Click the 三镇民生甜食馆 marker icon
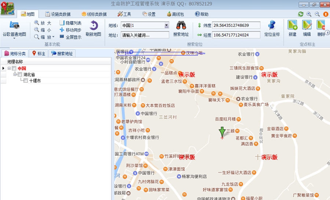The image size is (330, 200). tap(261, 68)
